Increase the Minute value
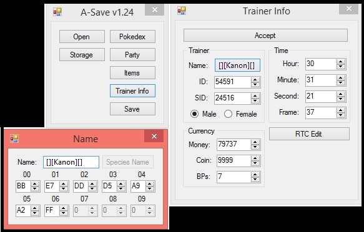Viewport: 364px width, 232px height. pos(340,78)
